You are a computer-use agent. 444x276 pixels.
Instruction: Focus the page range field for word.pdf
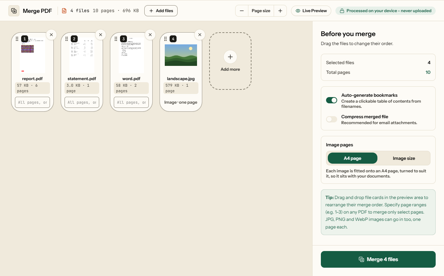tap(131, 102)
